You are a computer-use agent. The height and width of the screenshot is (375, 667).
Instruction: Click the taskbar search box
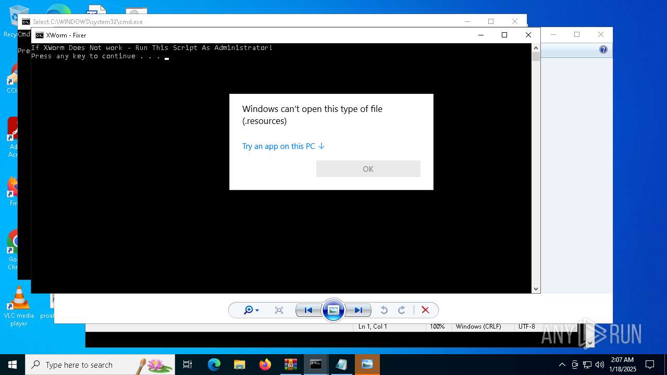[x=100, y=365]
